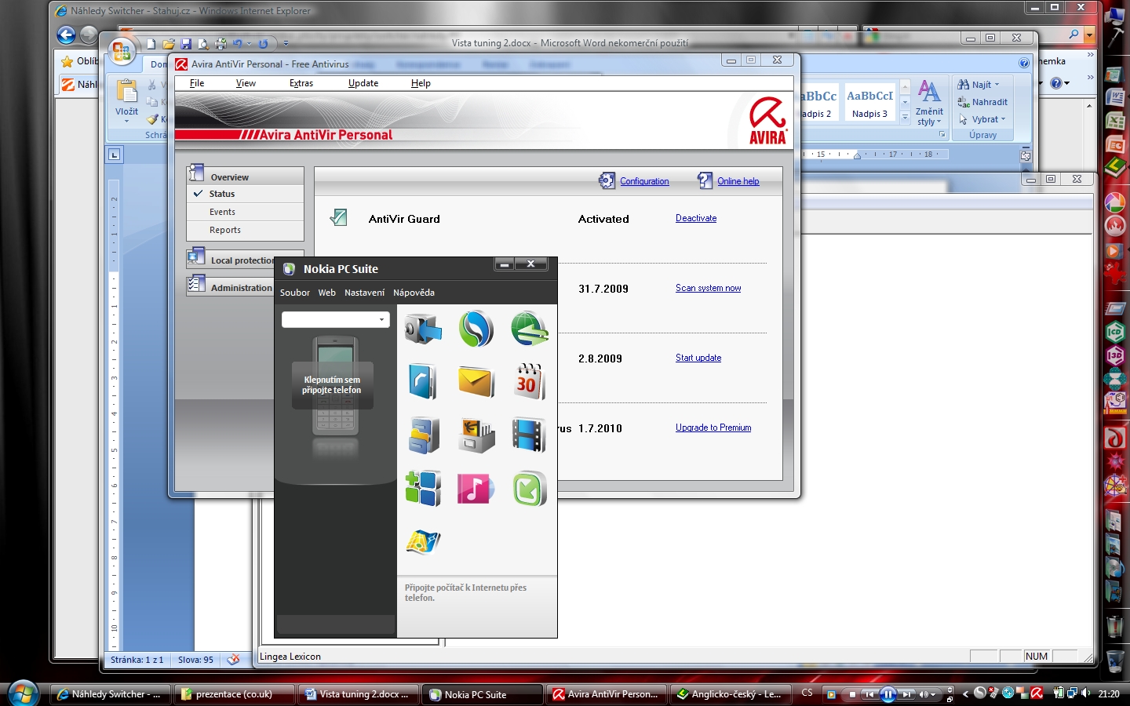Open the green Phone software update arrow icon
The image size is (1130, 706).
[529, 489]
